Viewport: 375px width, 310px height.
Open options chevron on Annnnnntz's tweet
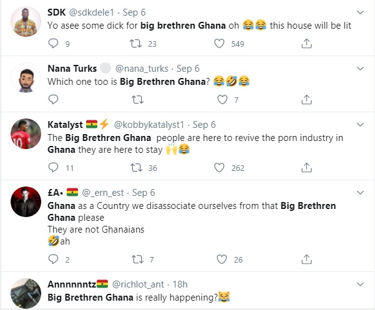click(x=360, y=284)
